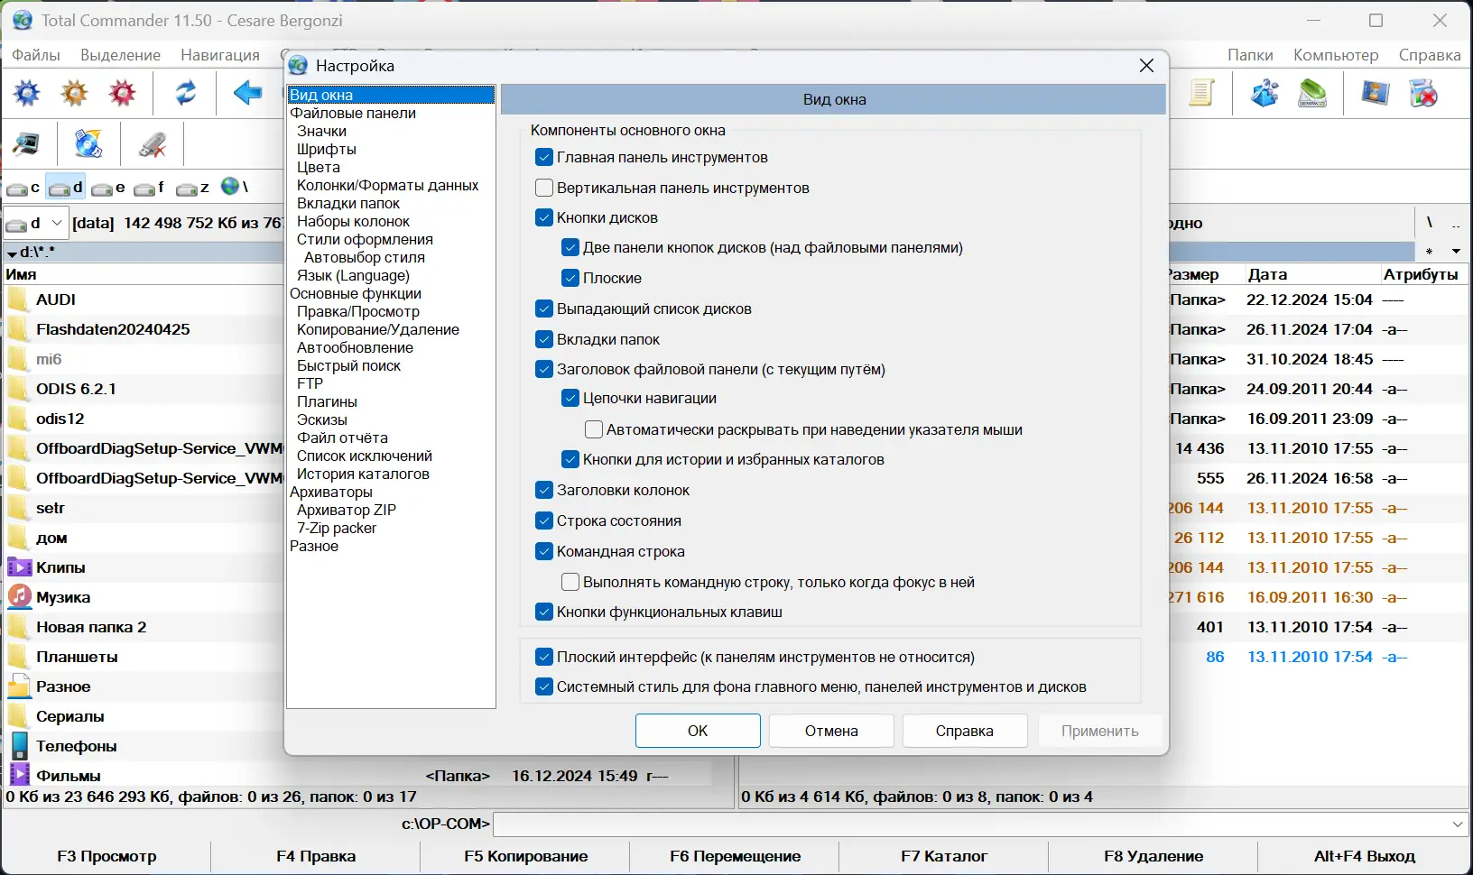The height and width of the screenshot is (875, 1473).
Task: Open the command line path dropdown
Action: click(1459, 824)
